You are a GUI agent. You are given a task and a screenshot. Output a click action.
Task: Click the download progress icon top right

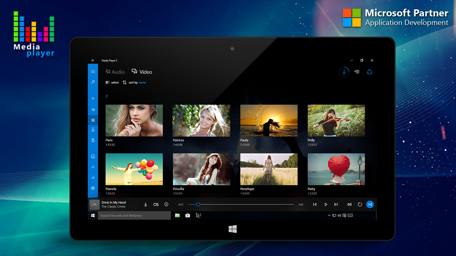coord(344,72)
